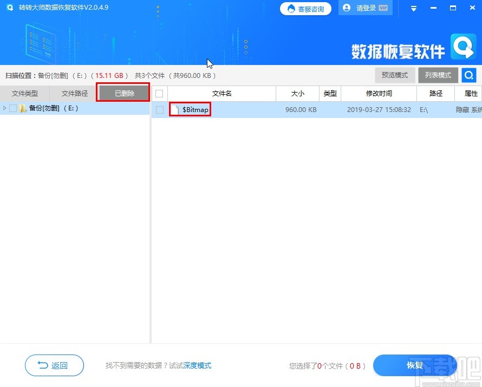Click the blue search magnifier icon
Image resolution: width=482 pixels, height=387 pixels.
point(468,75)
